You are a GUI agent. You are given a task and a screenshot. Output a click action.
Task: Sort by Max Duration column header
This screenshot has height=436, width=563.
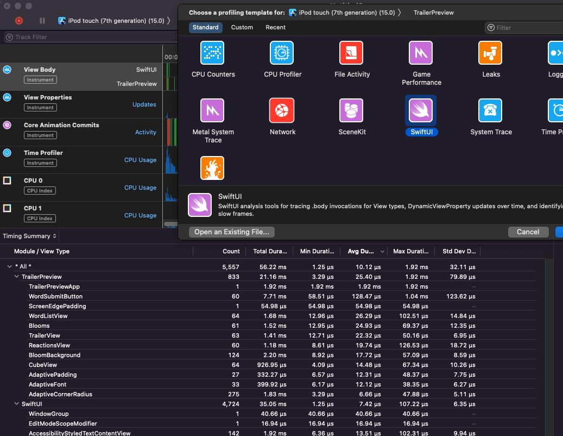click(411, 251)
